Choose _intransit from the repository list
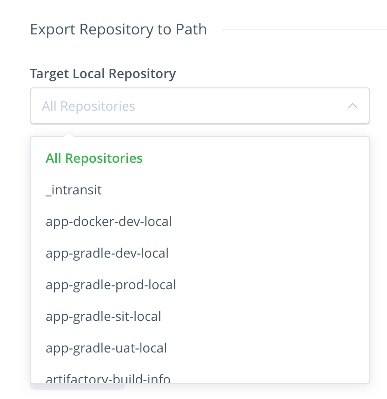The width and height of the screenshot is (387, 399). point(73,190)
